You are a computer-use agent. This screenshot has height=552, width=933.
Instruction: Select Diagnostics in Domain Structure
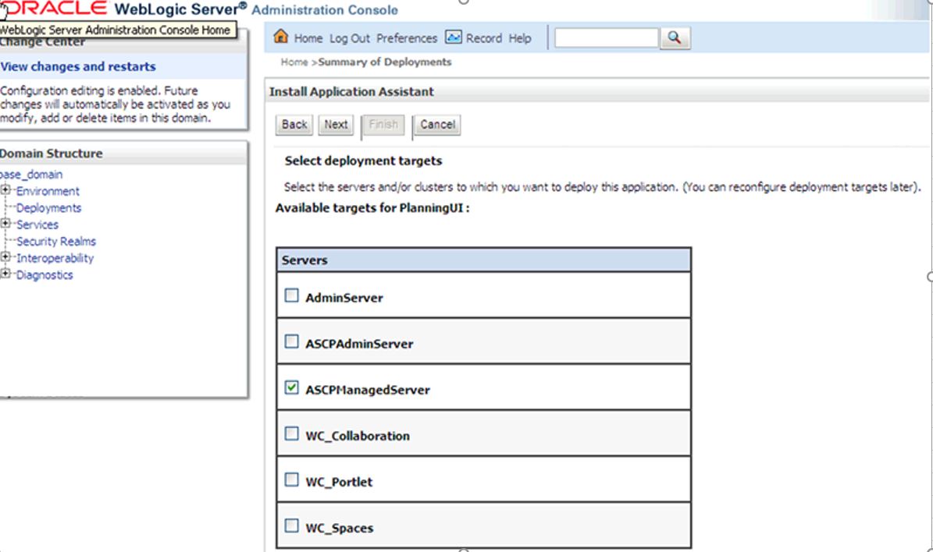pos(45,274)
